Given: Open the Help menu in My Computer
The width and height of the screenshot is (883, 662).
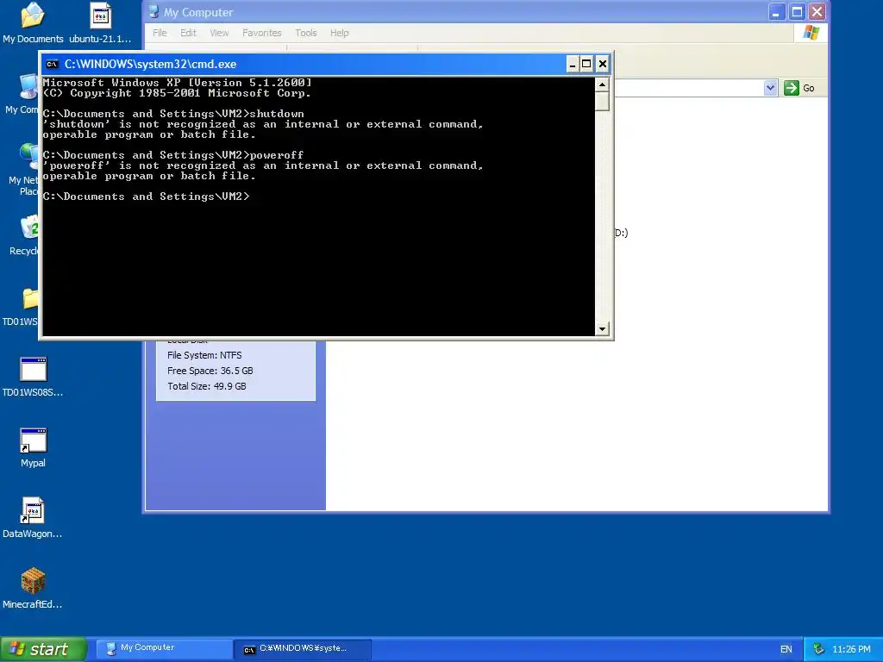Looking at the screenshot, I should click(340, 33).
